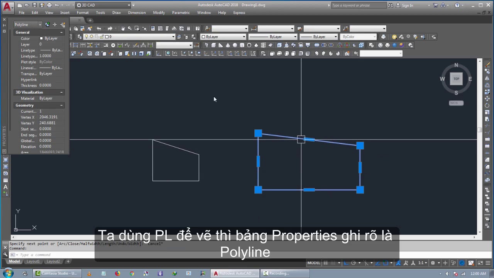Click the Help icon in the title bar
Image resolution: width=494 pixels, height=278 pixels.
click(457, 5)
